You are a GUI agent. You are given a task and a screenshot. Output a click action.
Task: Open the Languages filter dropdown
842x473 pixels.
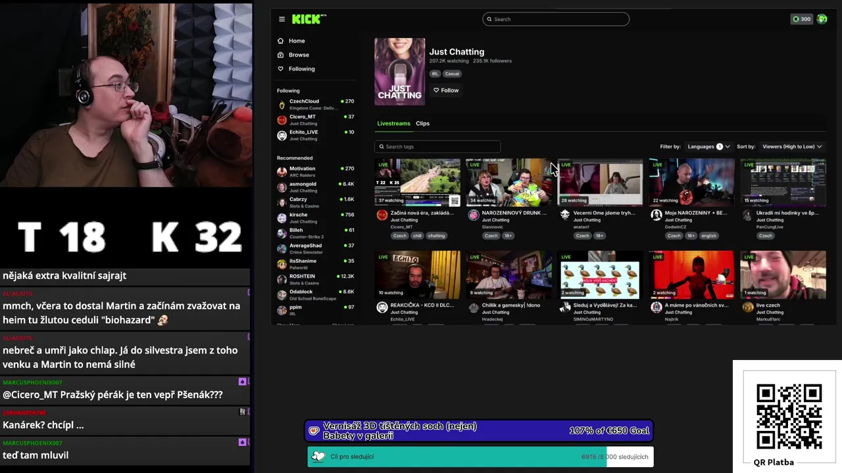pyautogui.click(x=708, y=146)
